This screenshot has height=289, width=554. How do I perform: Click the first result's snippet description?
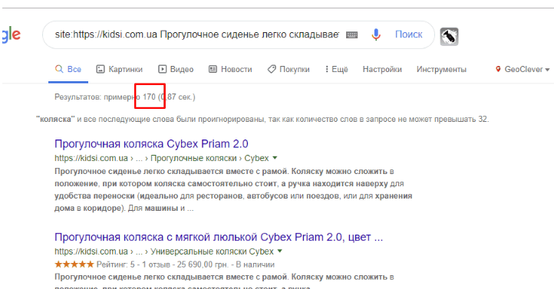coord(233,189)
